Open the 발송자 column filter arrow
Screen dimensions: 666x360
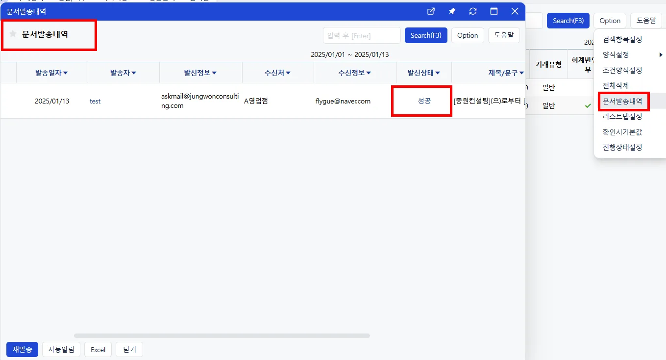click(x=134, y=73)
